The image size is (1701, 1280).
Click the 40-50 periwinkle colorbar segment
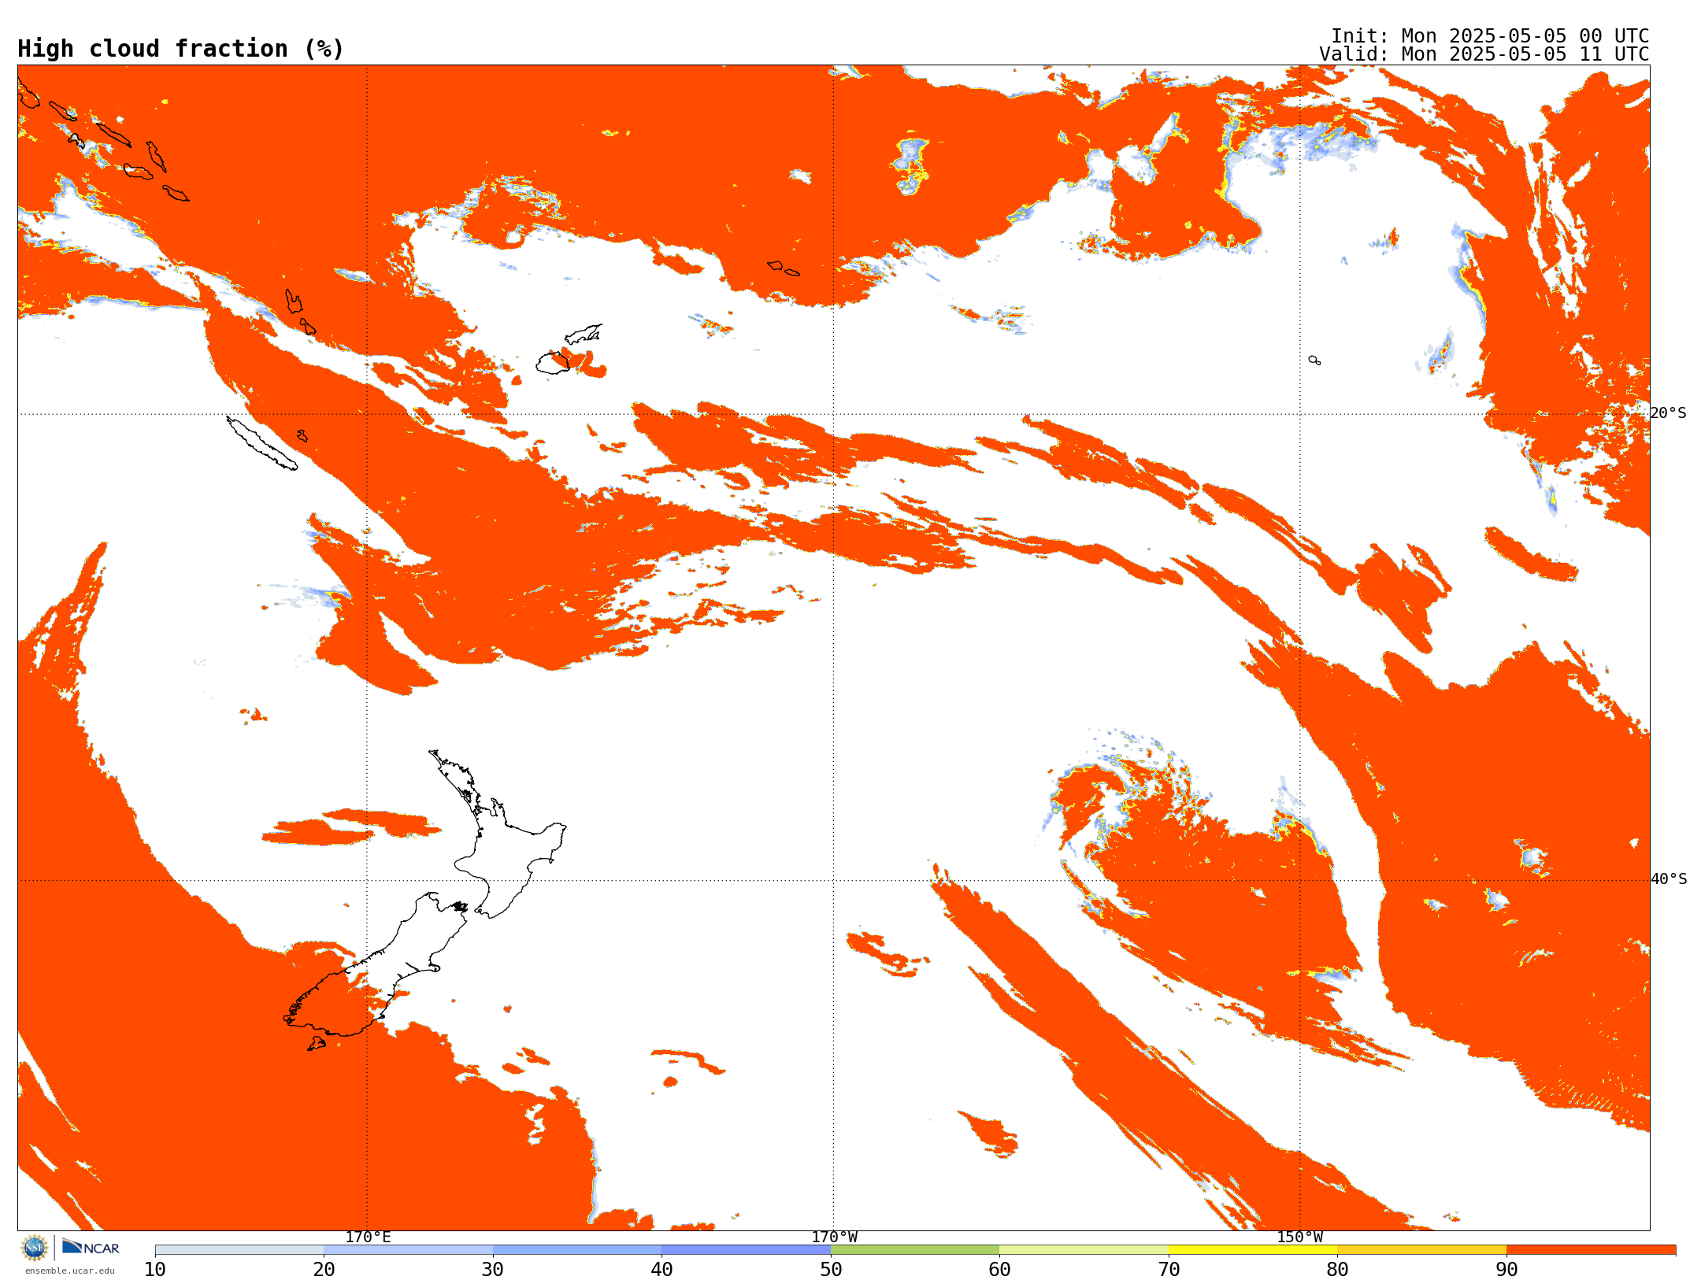tap(746, 1249)
